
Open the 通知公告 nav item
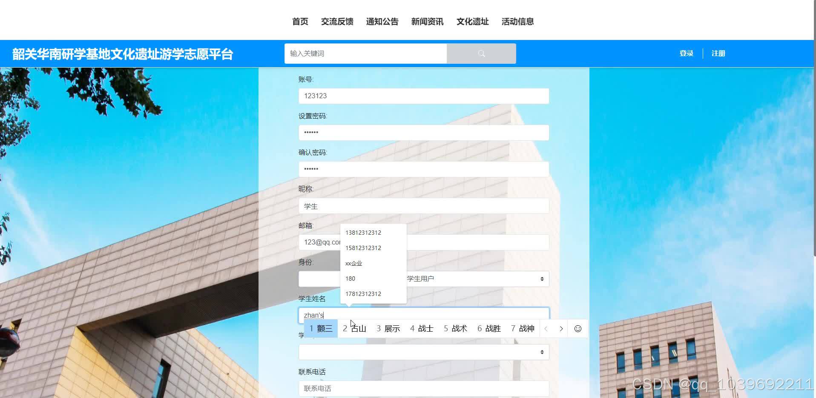(382, 22)
